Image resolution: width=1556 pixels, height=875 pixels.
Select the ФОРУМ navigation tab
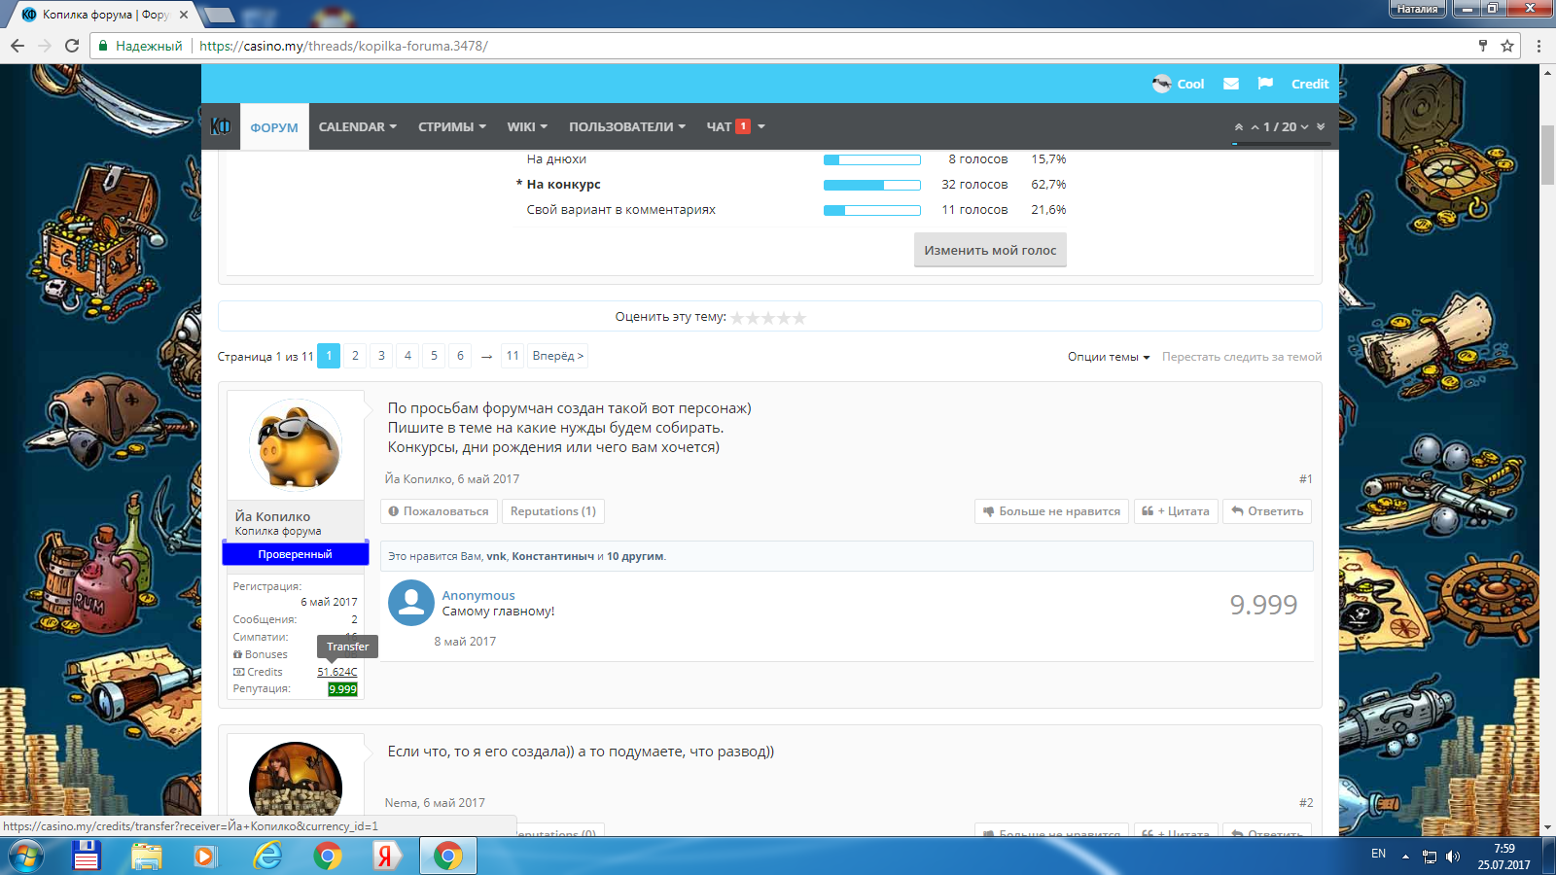[x=274, y=126]
